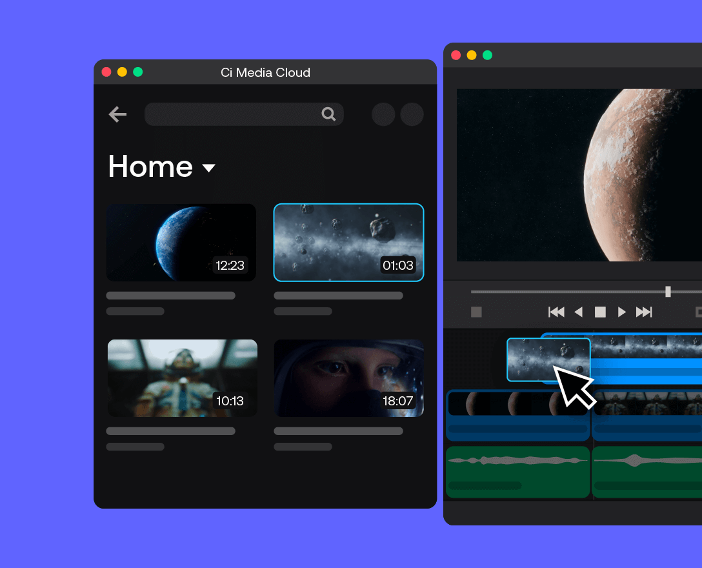Click the 01:03 duration badge
Screen dimensions: 702x568
397,265
